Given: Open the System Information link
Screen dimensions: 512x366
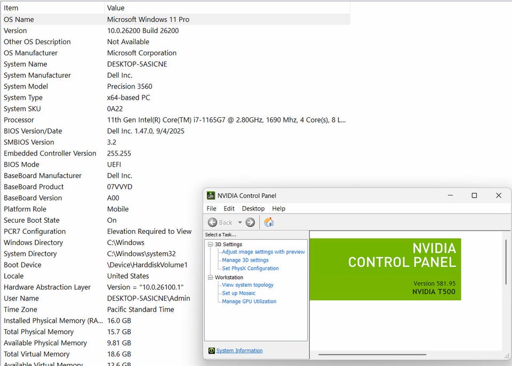Looking at the screenshot, I should [x=239, y=351].
